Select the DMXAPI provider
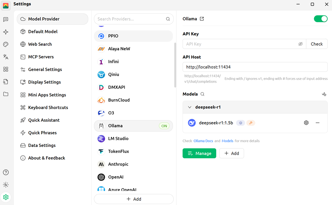Screen dimensions: 332x205 pos(133,87)
